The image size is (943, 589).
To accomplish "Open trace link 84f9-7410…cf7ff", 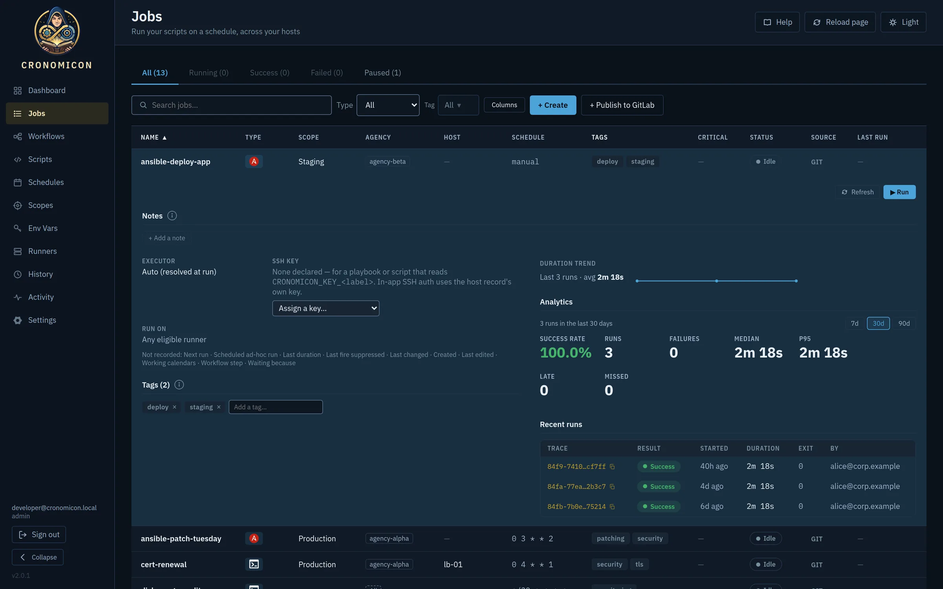I will coord(576,466).
